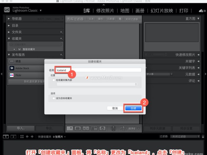The width and height of the screenshot is (207, 155).
Task: Switch to 地图 module
Action: [125, 11]
